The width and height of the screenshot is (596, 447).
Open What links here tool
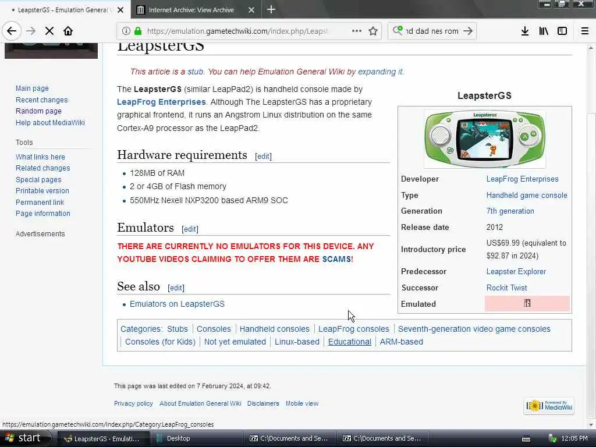tap(40, 157)
